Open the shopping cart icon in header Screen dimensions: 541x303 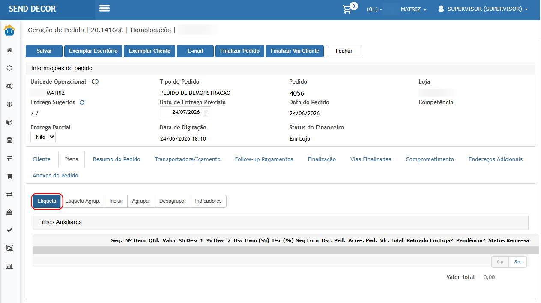point(347,9)
